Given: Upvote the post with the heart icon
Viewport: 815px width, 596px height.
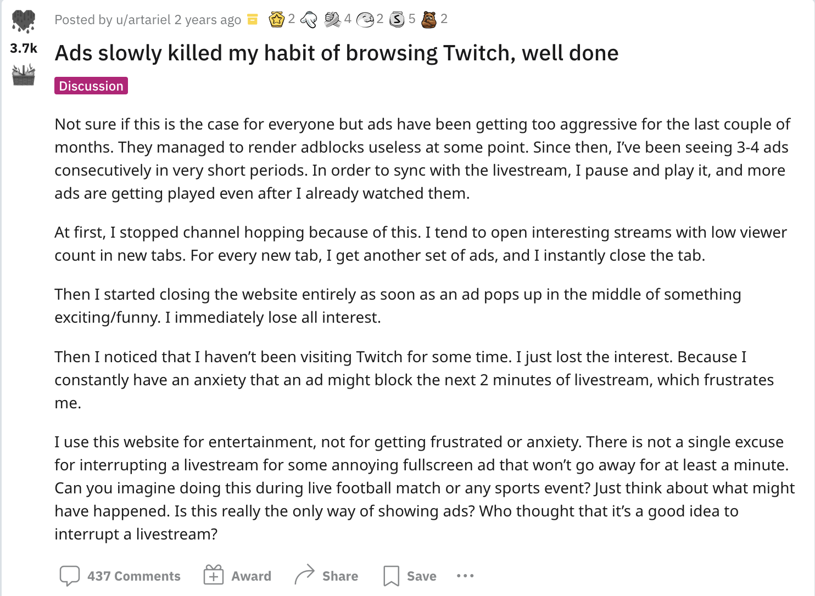Looking at the screenshot, I should coord(24,21).
